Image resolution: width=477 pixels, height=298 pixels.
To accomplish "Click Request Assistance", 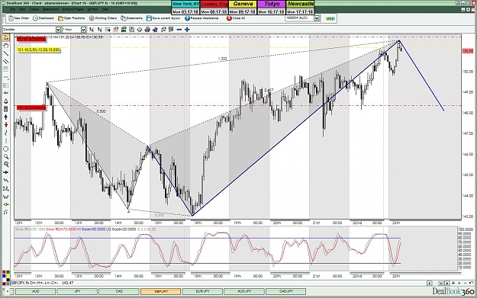I will [201, 18].
